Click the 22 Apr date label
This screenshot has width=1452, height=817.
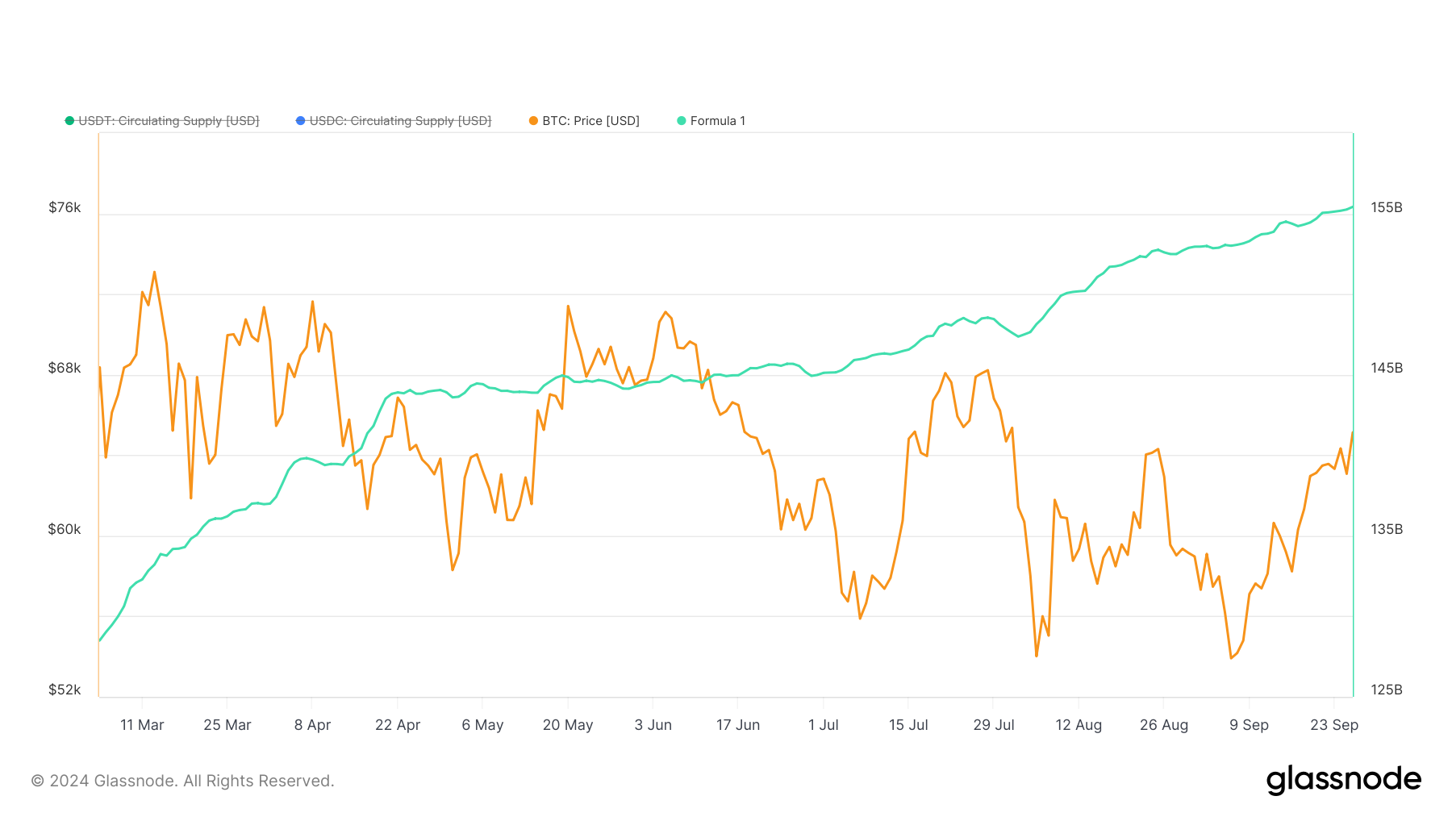[x=398, y=725]
